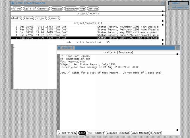Open the Folder menu
This screenshot has width=190, height=138.
[16, 9]
